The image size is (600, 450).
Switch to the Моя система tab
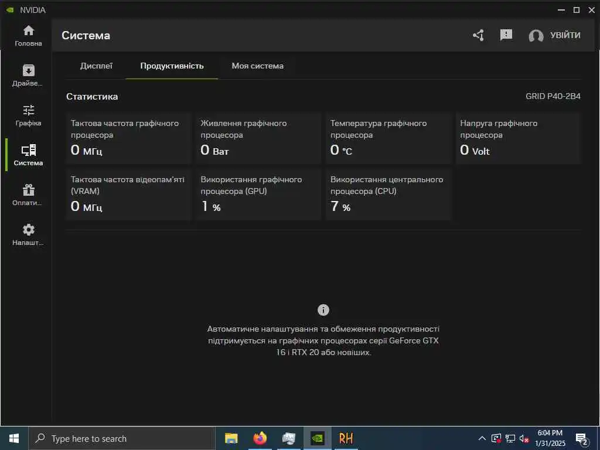pyautogui.click(x=258, y=66)
